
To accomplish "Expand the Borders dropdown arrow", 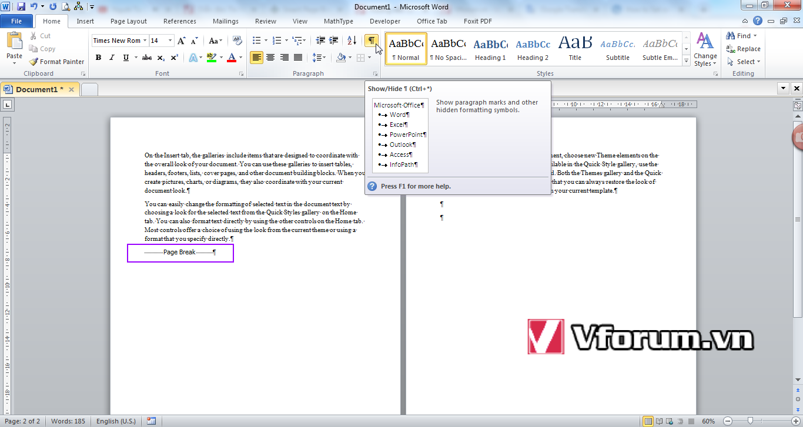I will pyautogui.click(x=369, y=58).
